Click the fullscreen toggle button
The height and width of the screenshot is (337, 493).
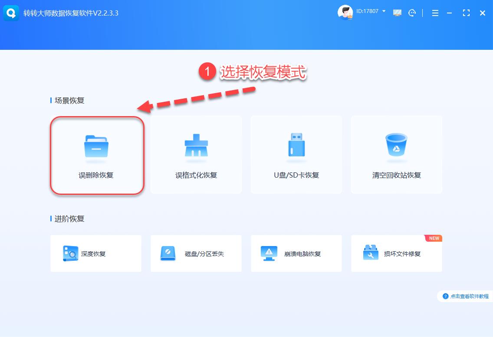point(466,13)
